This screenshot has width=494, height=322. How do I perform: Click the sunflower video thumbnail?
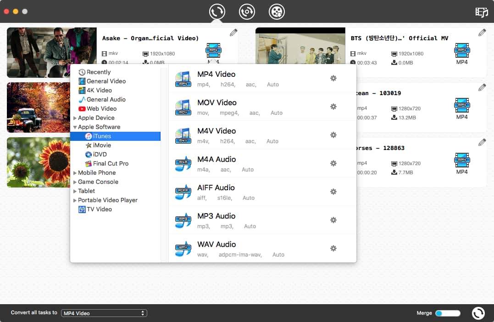click(39, 162)
